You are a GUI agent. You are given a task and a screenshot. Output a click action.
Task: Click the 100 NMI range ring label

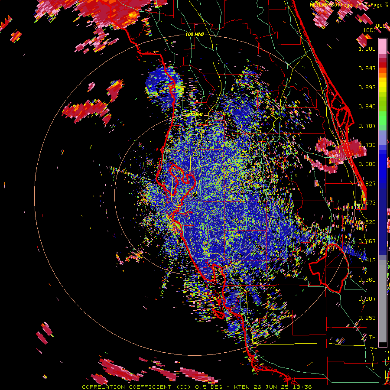[x=195, y=34]
